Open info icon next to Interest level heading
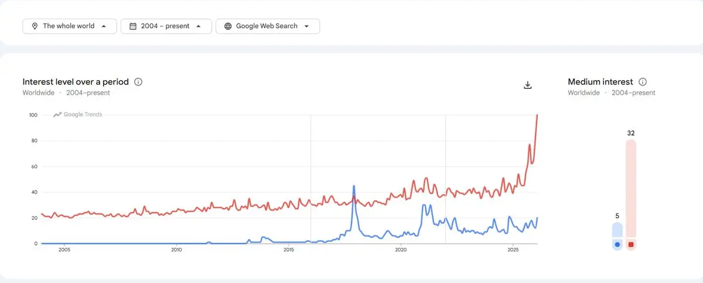 138,82
